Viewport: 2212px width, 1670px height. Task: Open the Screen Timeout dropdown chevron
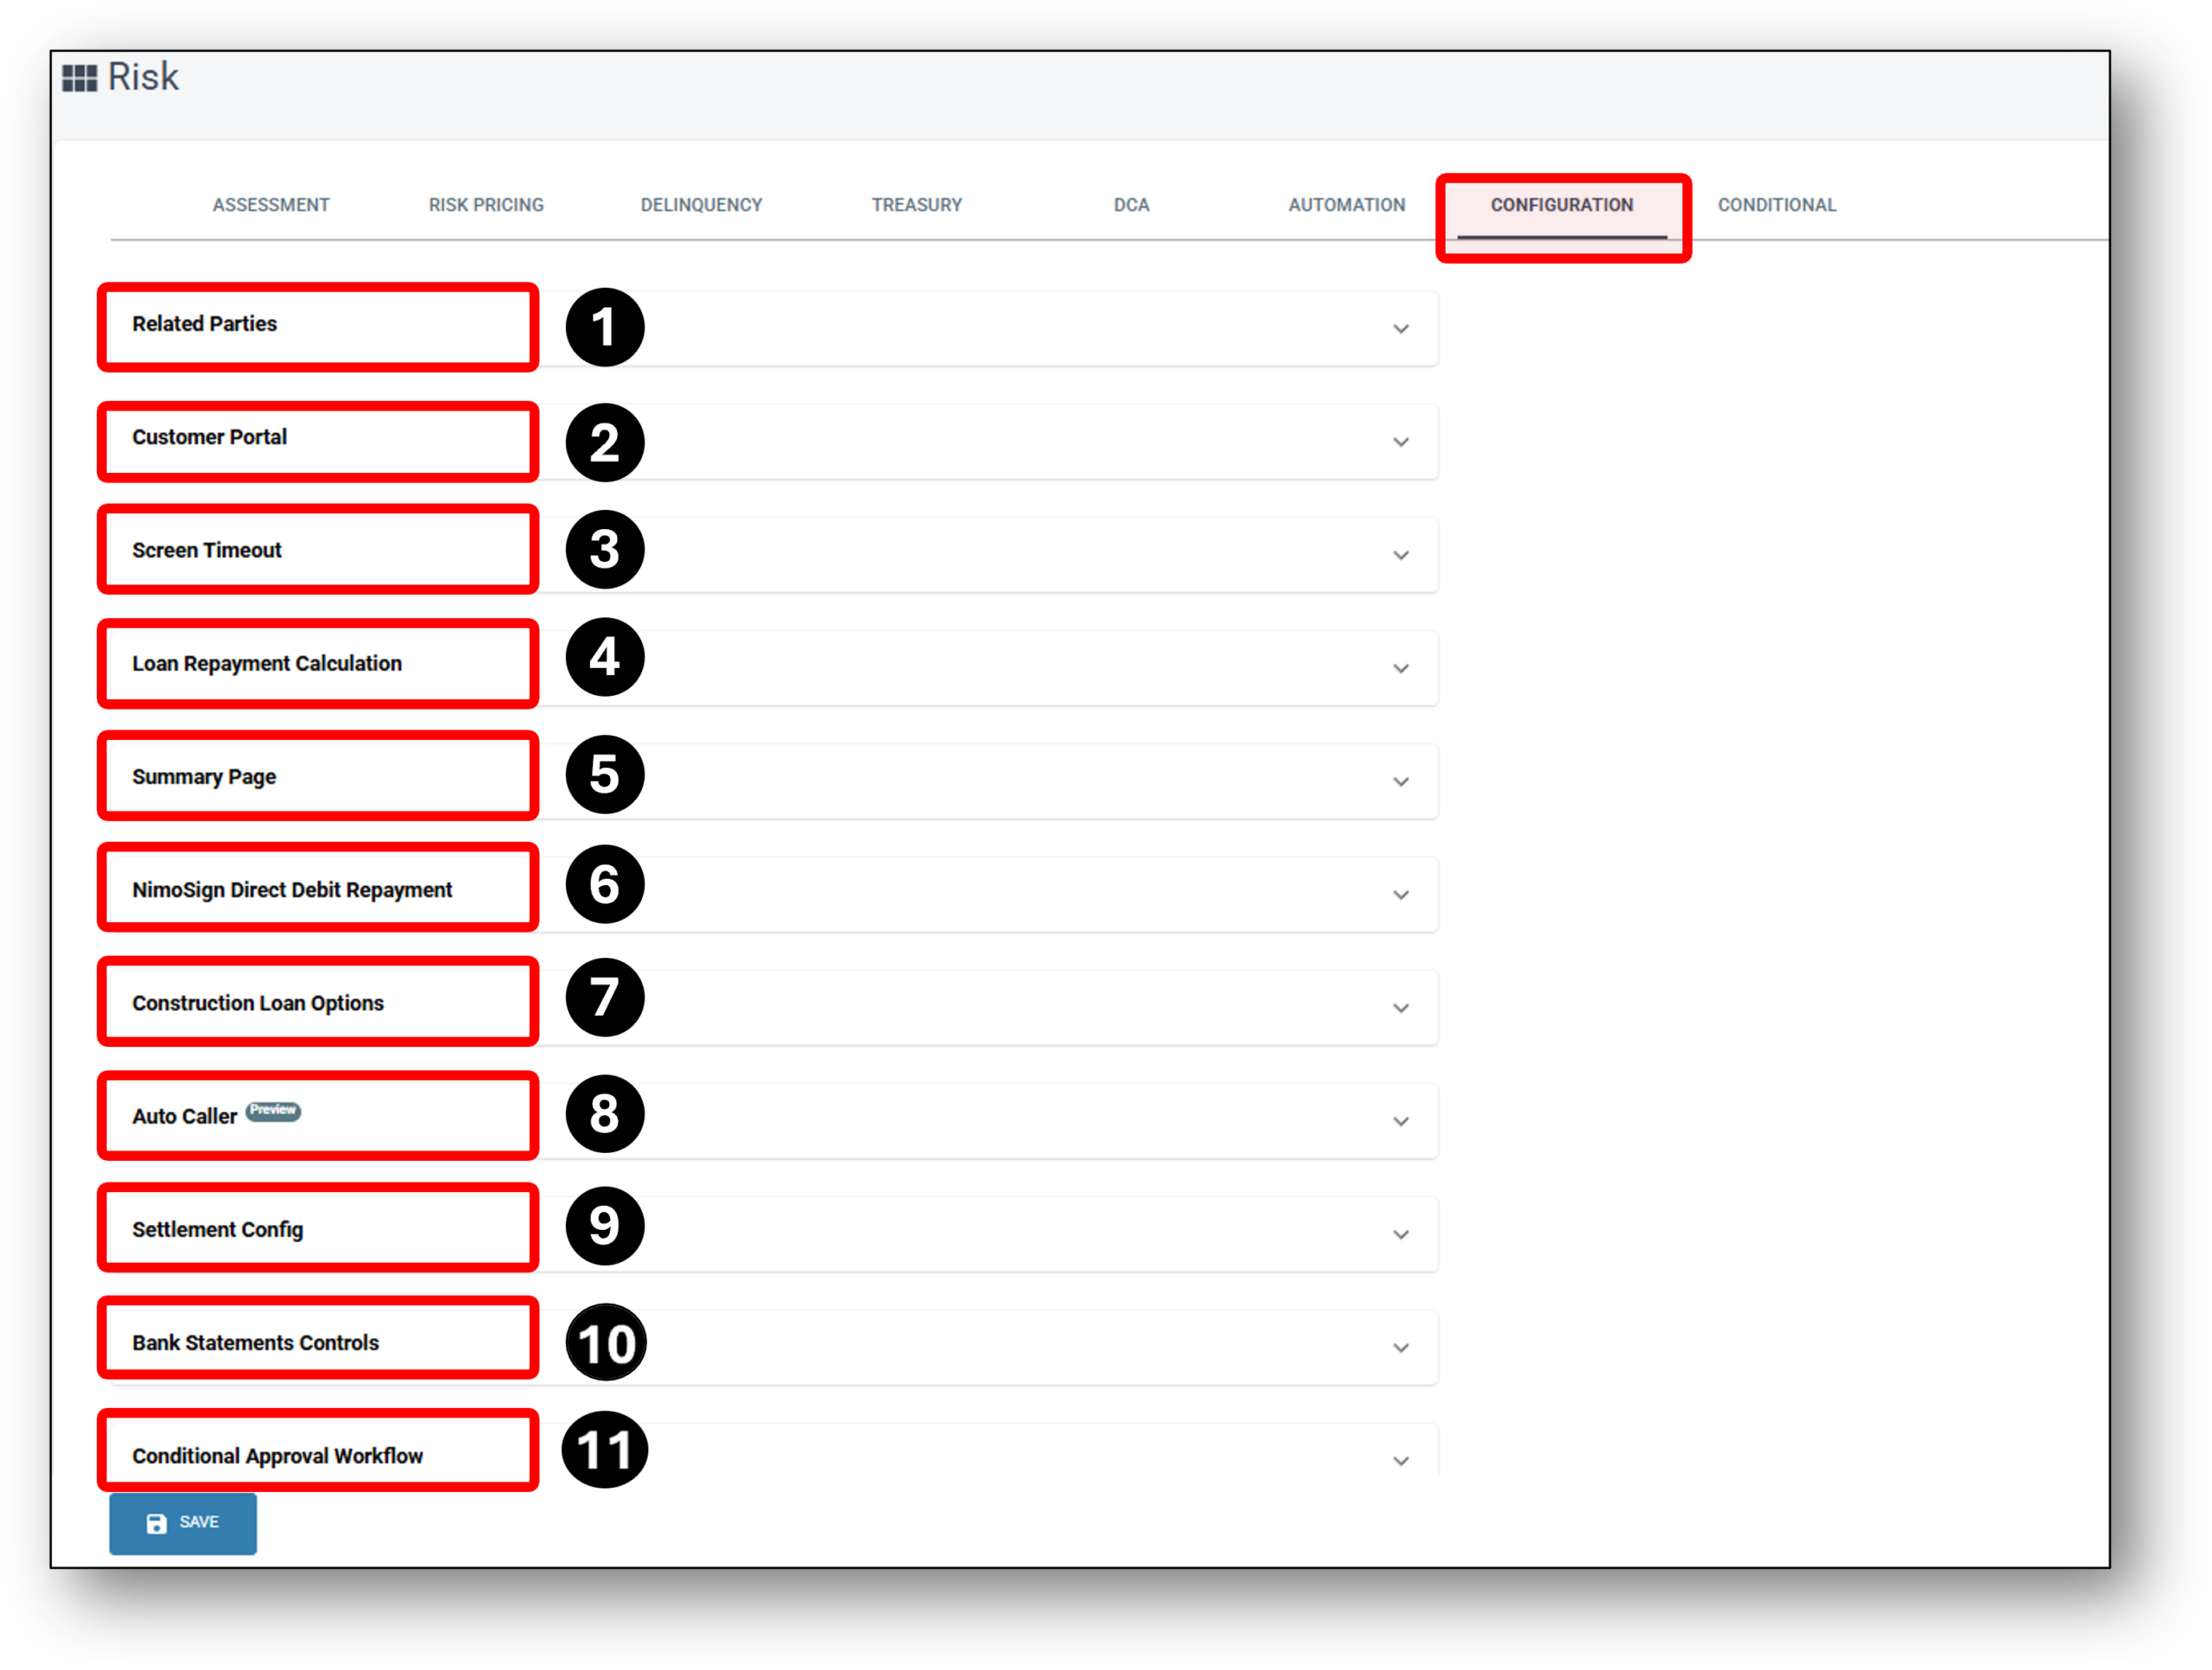1400,555
